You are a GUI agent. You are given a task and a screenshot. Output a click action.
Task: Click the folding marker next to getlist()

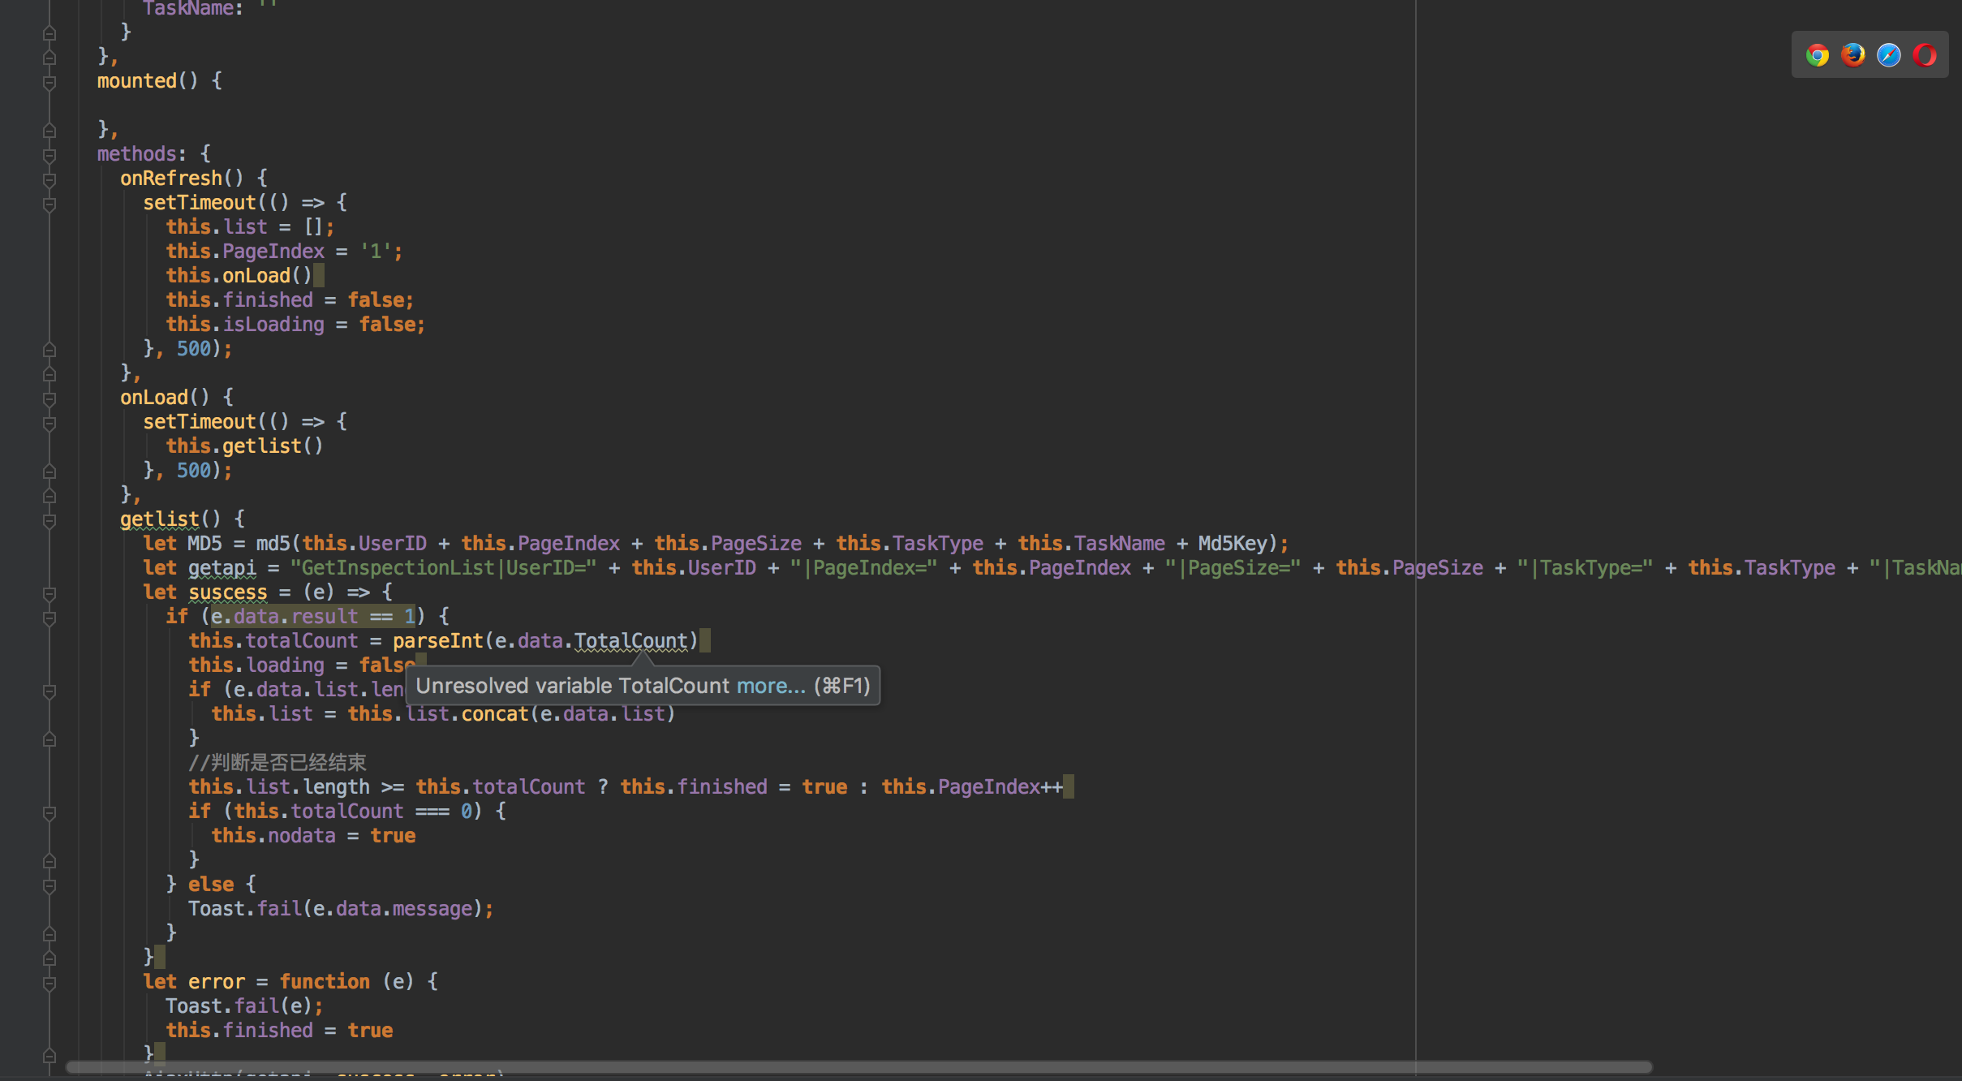coord(49,519)
